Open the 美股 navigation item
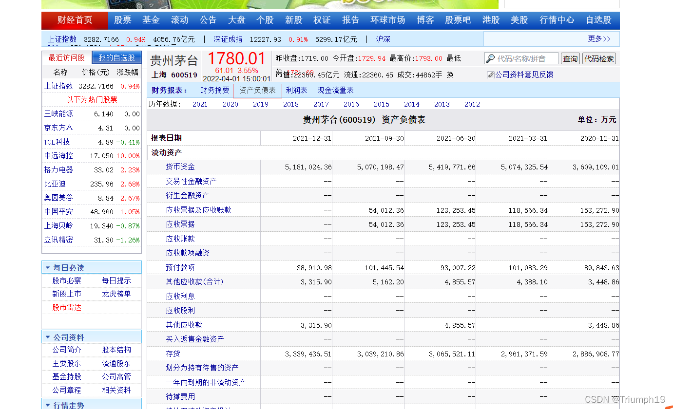Viewport: 673px width, 409px height. (519, 20)
